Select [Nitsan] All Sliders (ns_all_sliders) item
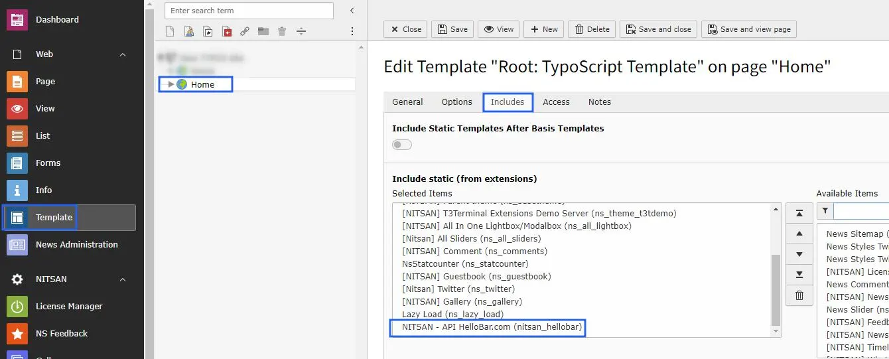889x359 pixels. pyautogui.click(x=471, y=239)
